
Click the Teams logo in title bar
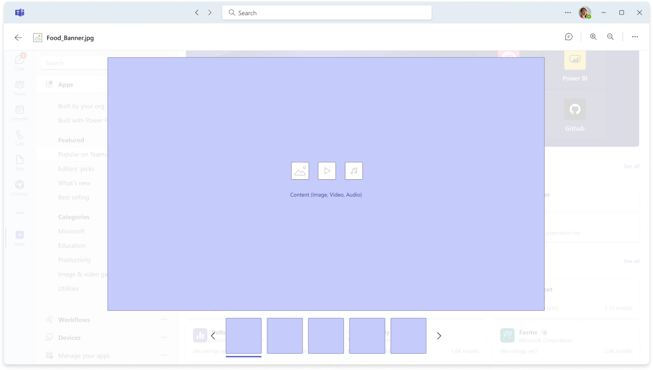(x=20, y=12)
